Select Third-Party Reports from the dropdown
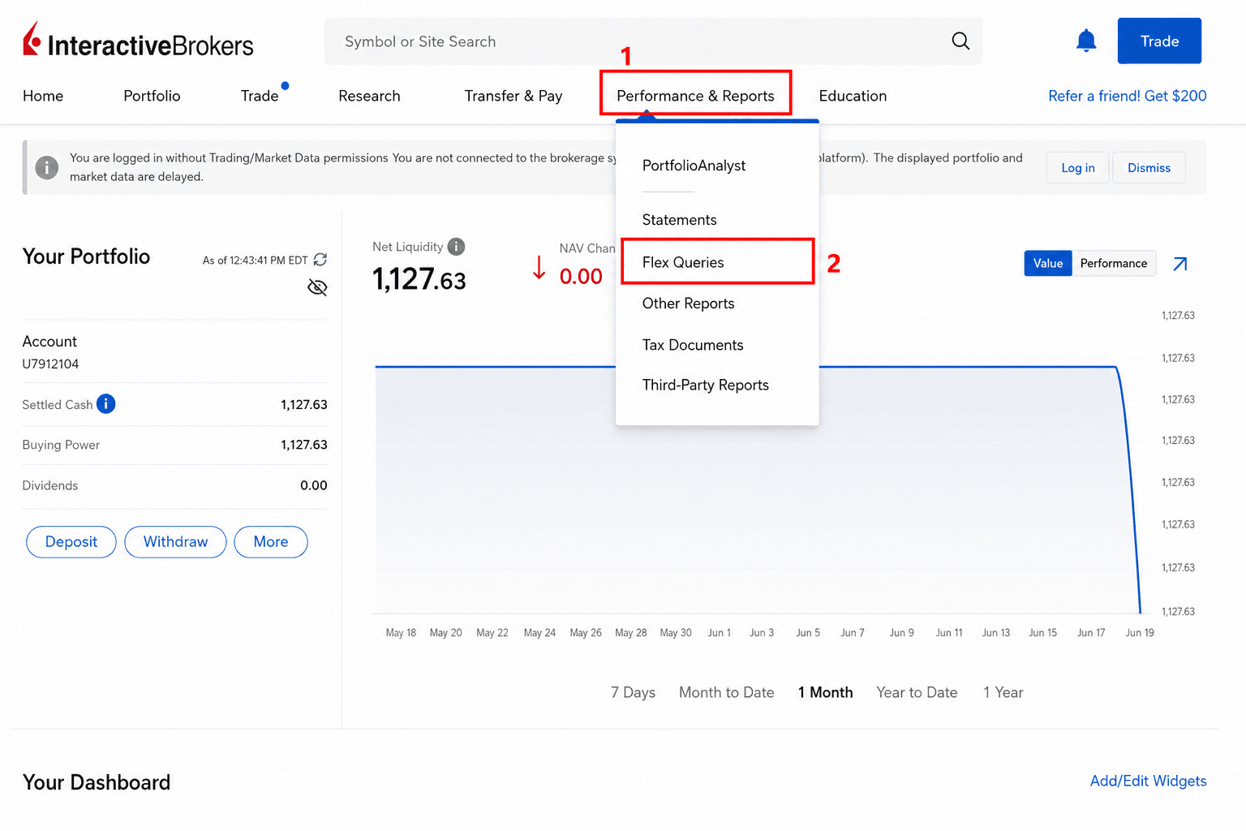This screenshot has width=1246, height=831. tap(705, 385)
